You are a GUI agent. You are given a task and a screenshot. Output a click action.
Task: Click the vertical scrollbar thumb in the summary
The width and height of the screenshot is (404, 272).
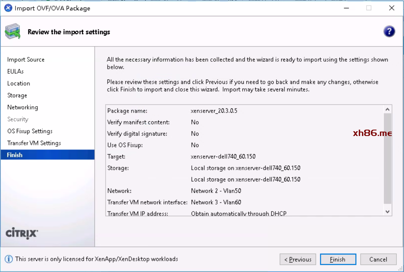tap(387, 159)
